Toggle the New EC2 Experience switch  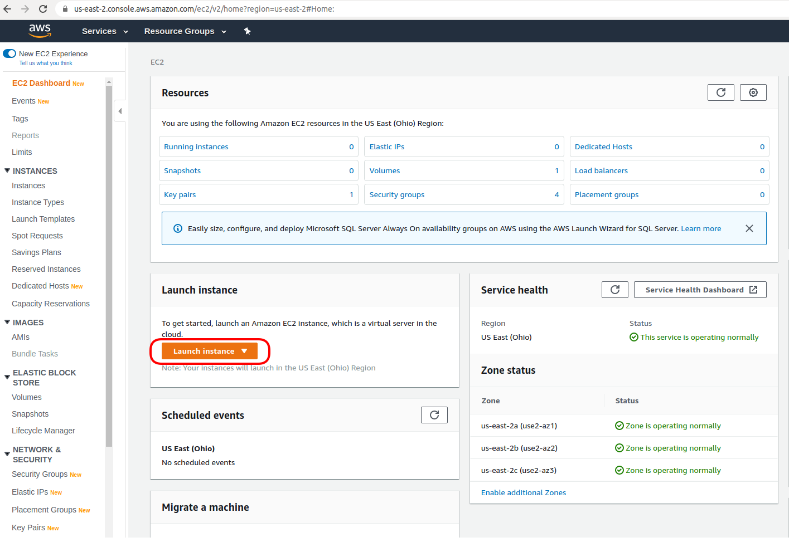click(x=9, y=53)
